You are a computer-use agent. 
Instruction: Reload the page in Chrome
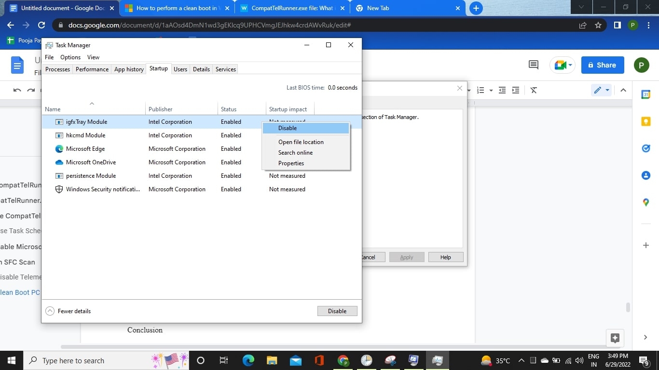(x=41, y=25)
